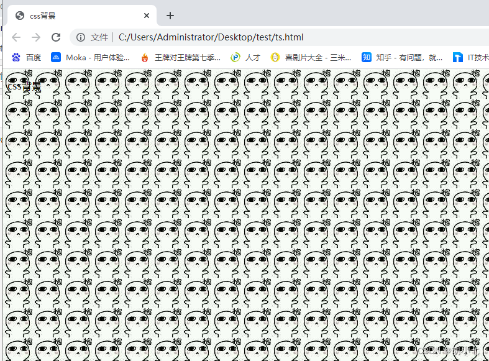
Task: Click the flame icon of 王牌对王牌 bookmark
Action: pos(145,57)
